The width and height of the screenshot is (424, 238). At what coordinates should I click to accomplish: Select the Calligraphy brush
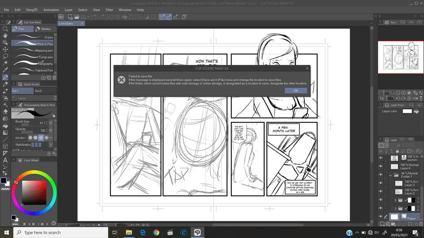[x=32, y=63]
